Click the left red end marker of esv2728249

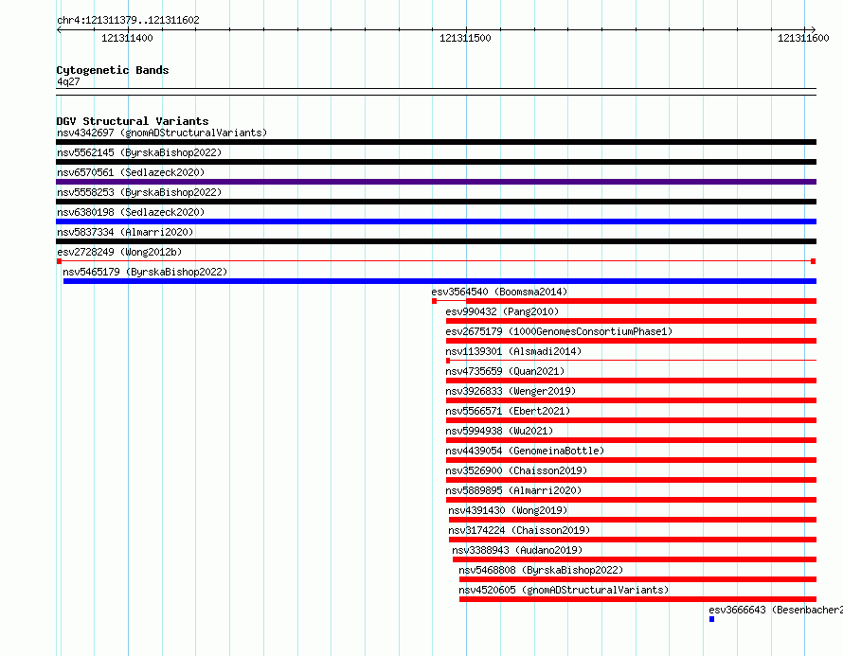59,261
